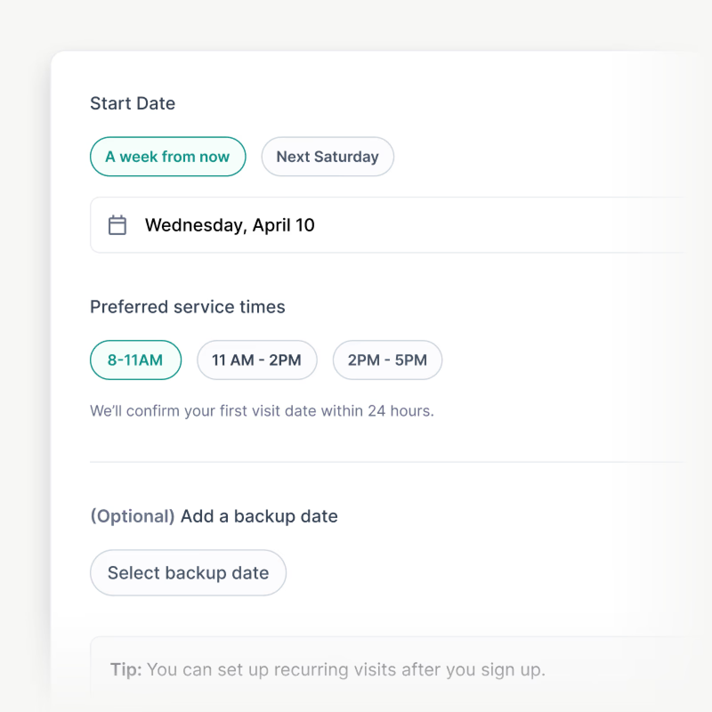
Task: Choose the 2PM - 5PM time slot
Action: point(387,360)
